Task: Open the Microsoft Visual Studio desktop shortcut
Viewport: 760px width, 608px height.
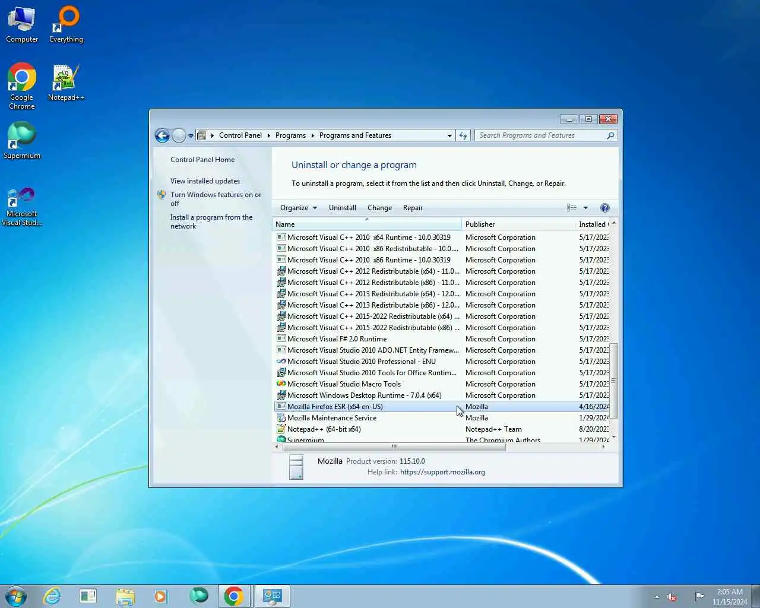Action: [22, 207]
